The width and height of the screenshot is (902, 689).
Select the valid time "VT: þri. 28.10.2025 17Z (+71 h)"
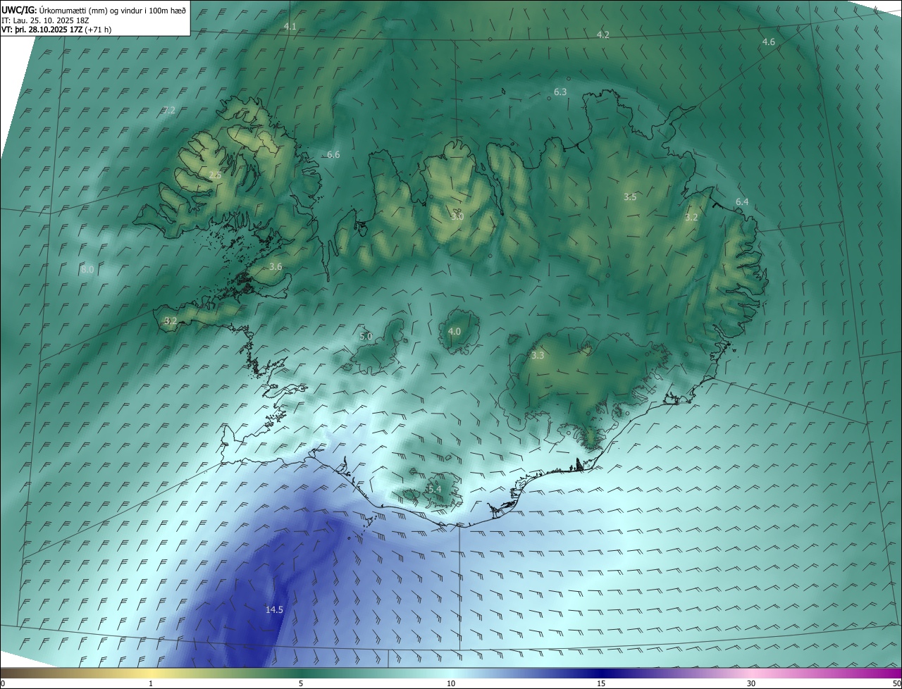(x=56, y=30)
